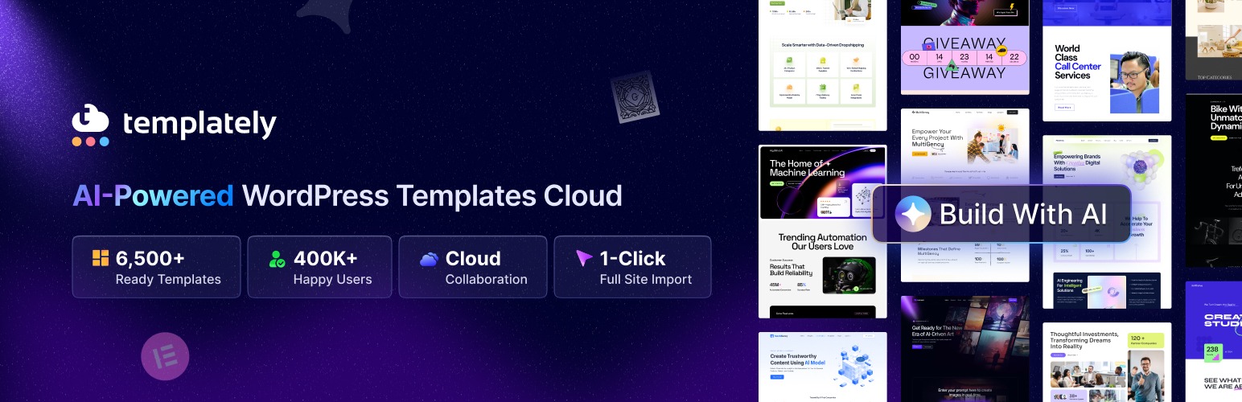
Task: Open the Create Trustworthy Content AI Model template
Action: click(822, 367)
